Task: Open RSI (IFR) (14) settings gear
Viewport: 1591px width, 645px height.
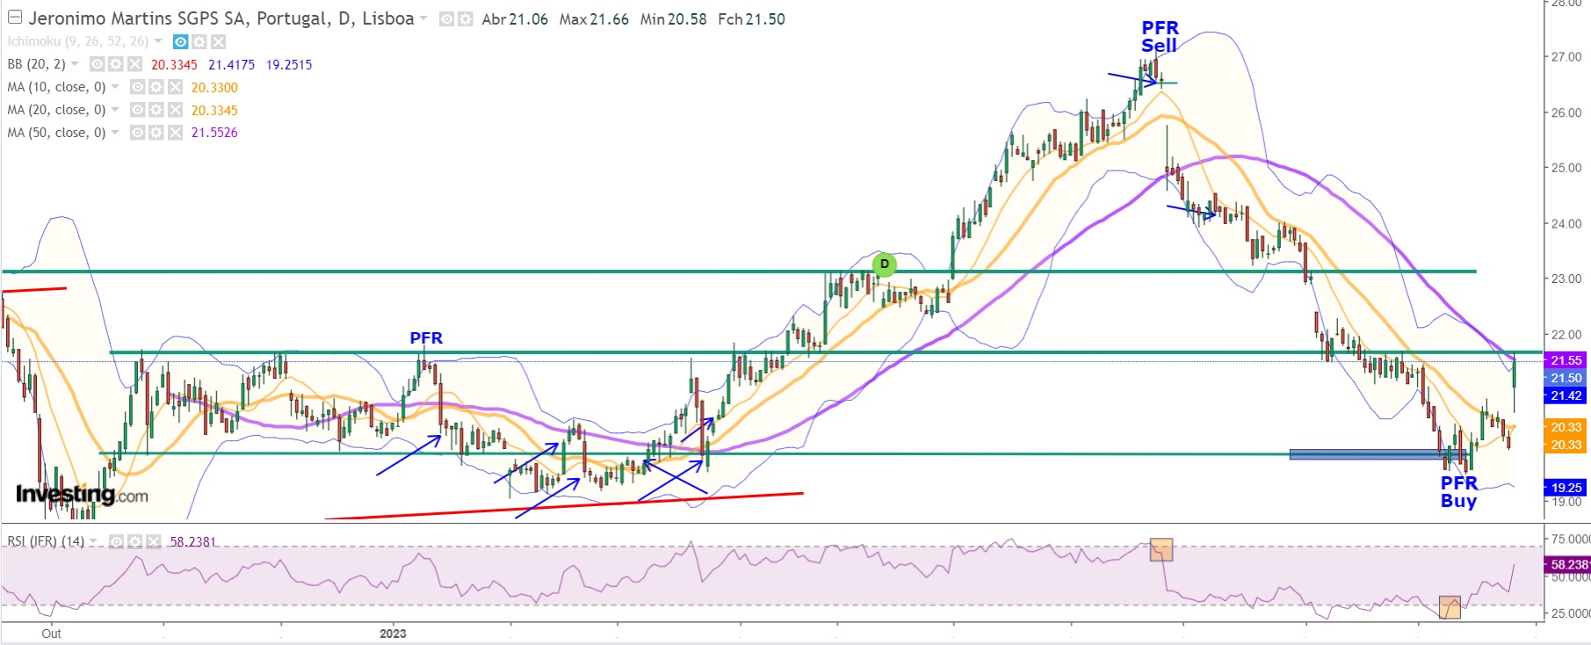Action: tap(134, 541)
